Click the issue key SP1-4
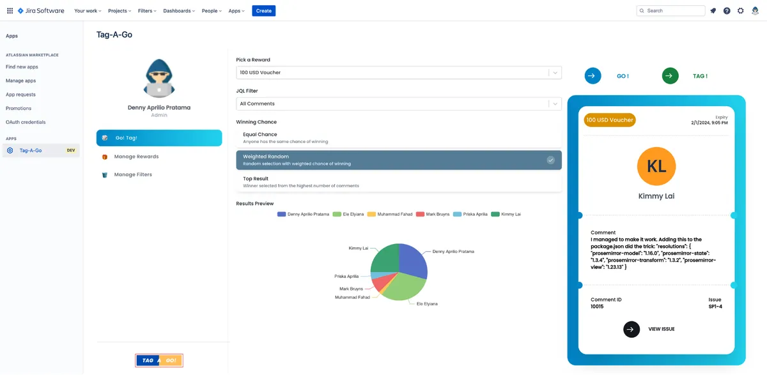 pos(715,307)
